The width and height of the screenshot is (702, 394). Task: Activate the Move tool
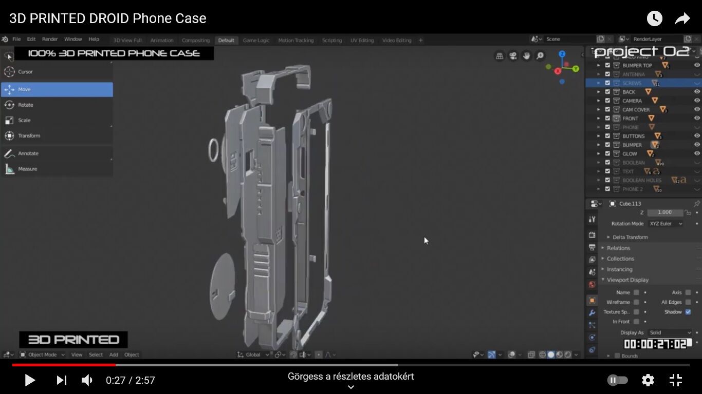tap(57, 89)
